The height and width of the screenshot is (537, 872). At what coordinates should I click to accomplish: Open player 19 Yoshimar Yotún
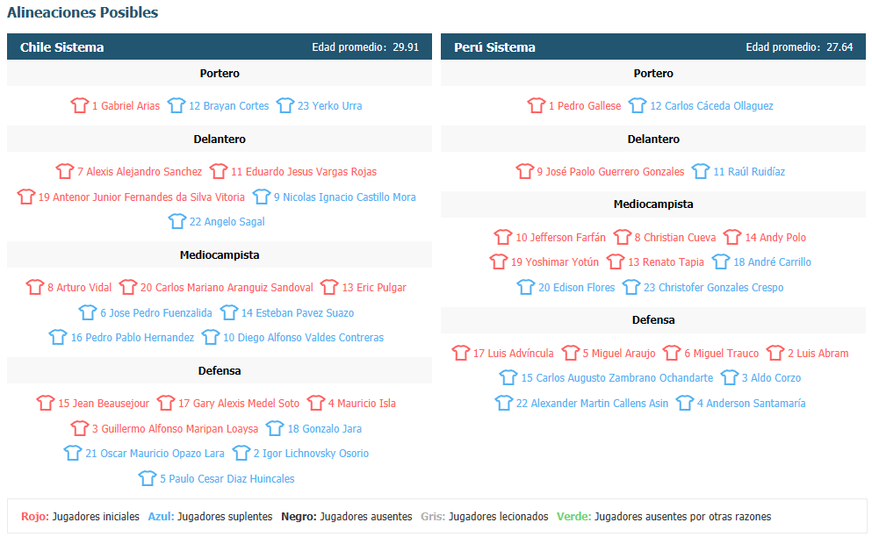point(555,261)
